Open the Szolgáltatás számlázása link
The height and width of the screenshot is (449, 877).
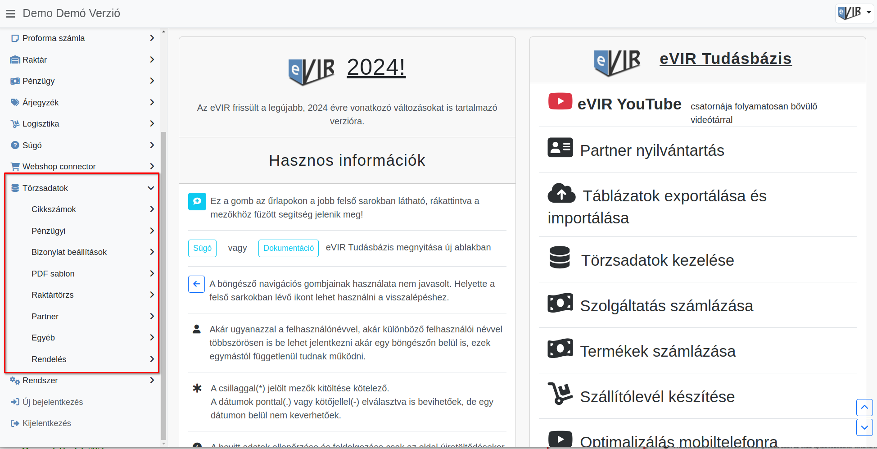pos(666,306)
